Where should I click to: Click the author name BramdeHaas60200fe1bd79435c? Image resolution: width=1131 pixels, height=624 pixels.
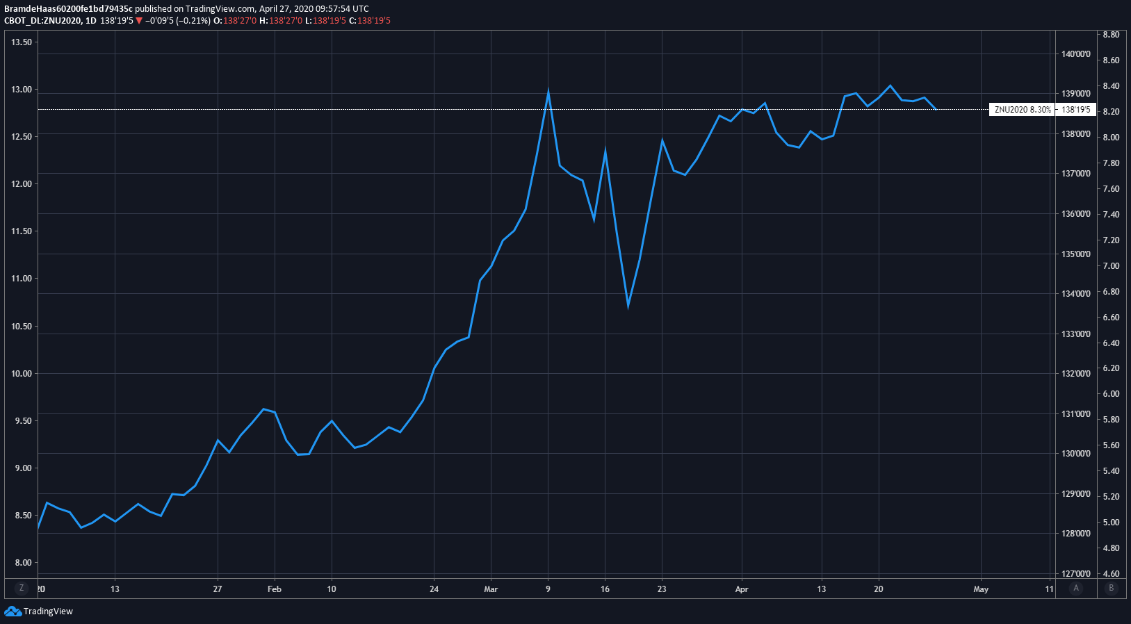tap(68, 9)
